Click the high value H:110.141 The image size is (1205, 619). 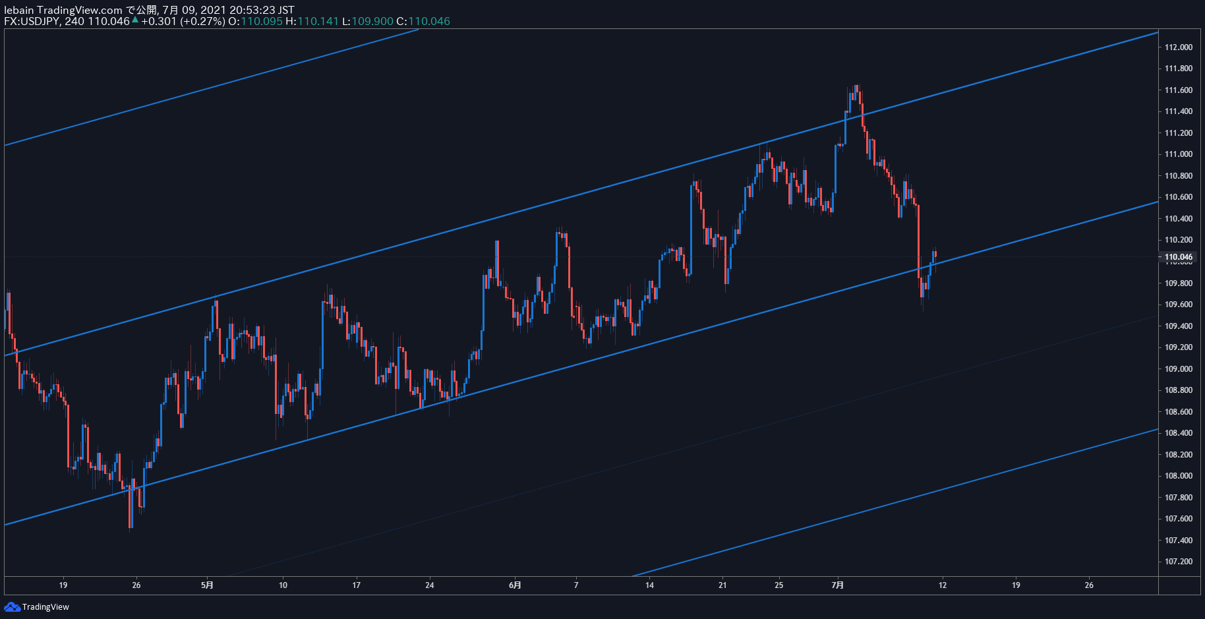click(312, 21)
